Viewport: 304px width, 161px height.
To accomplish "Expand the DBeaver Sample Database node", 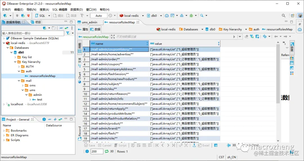I will (4, 38).
